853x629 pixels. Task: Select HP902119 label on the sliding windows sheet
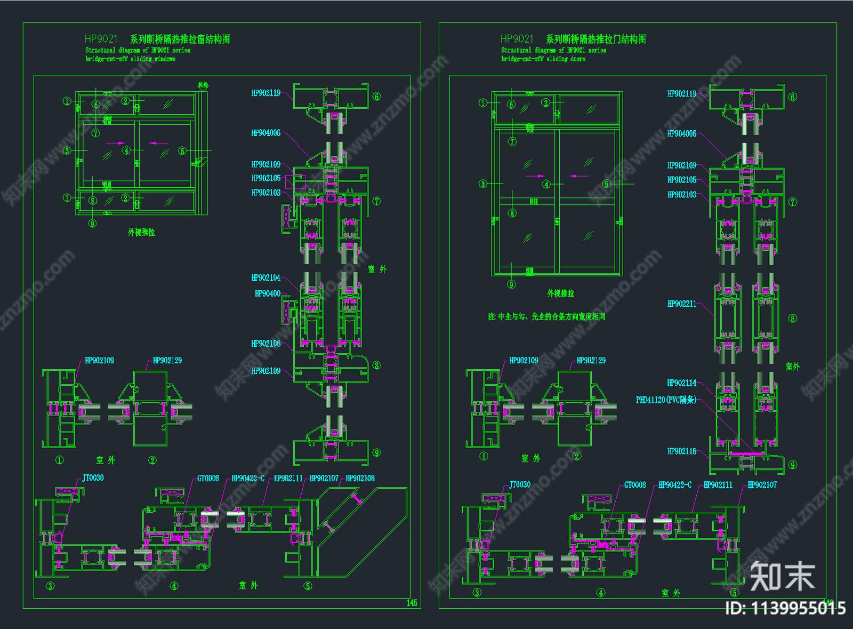266,93
